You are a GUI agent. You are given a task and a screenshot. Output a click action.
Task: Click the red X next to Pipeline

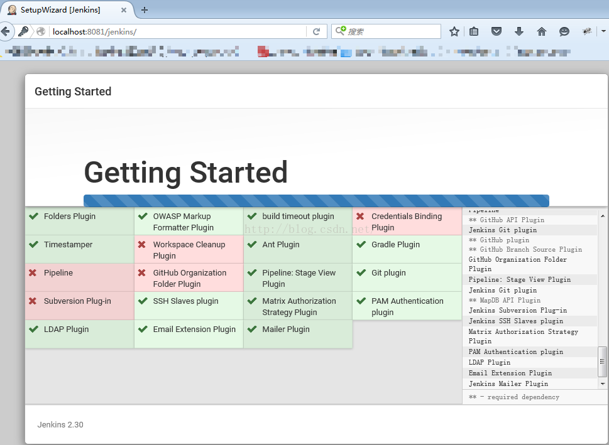point(33,273)
